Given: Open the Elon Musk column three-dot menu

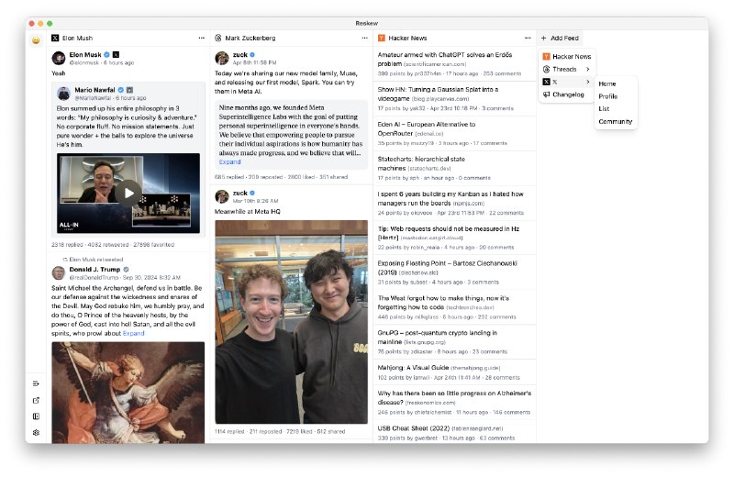Looking at the screenshot, I should [202, 38].
